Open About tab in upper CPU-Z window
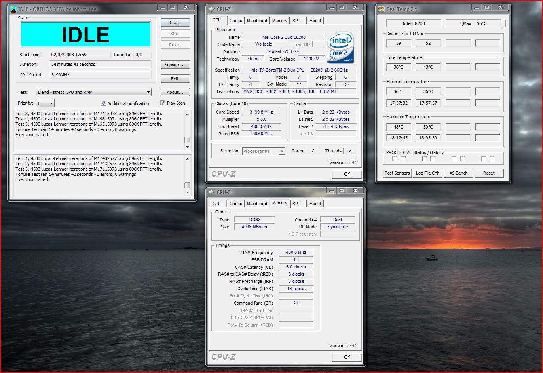Viewport: 543px width, 373px height. point(315,21)
